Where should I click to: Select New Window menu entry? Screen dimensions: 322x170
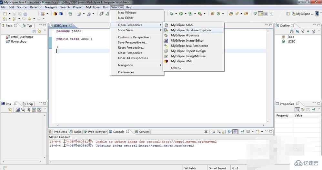pos(137,13)
